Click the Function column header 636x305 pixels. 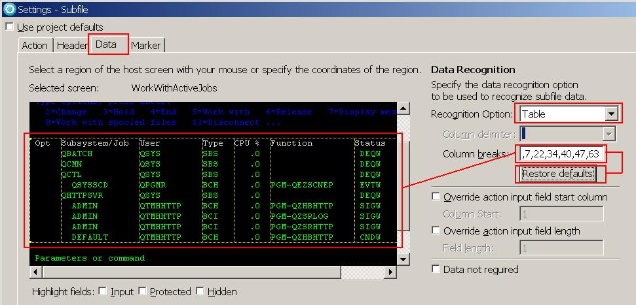click(291, 143)
